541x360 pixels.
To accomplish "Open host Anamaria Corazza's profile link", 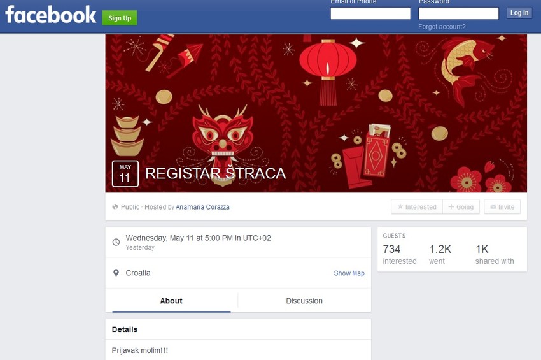I will pyautogui.click(x=202, y=207).
